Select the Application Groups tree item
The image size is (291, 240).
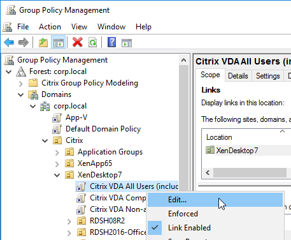pos(110,152)
